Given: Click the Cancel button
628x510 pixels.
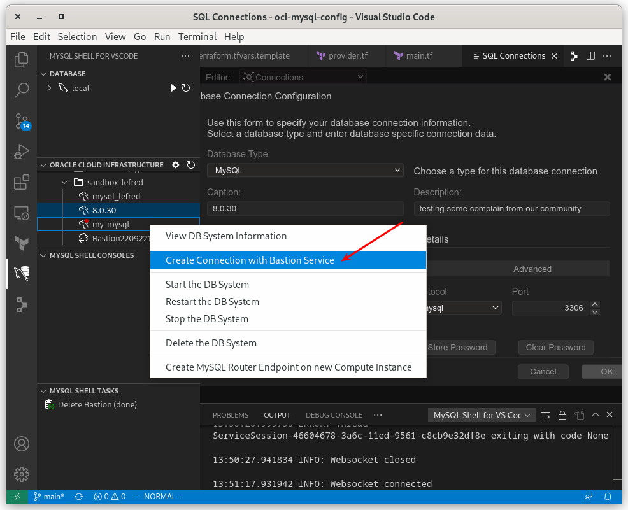Looking at the screenshot, I should point(543,371).
